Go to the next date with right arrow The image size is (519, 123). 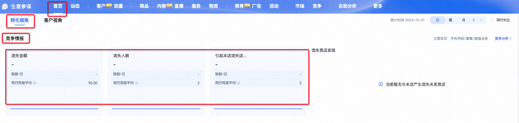tap(481, 20)
